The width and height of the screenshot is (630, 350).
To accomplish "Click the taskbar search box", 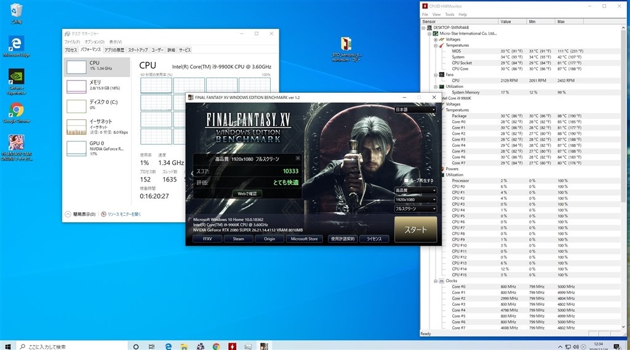I will [x=73, y=346].
